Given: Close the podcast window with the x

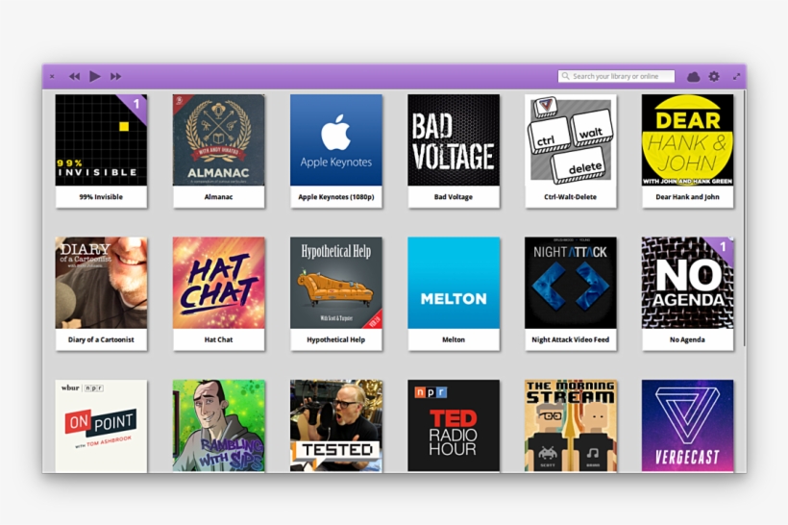Looking at the screenshot, I should click(52, 76).
